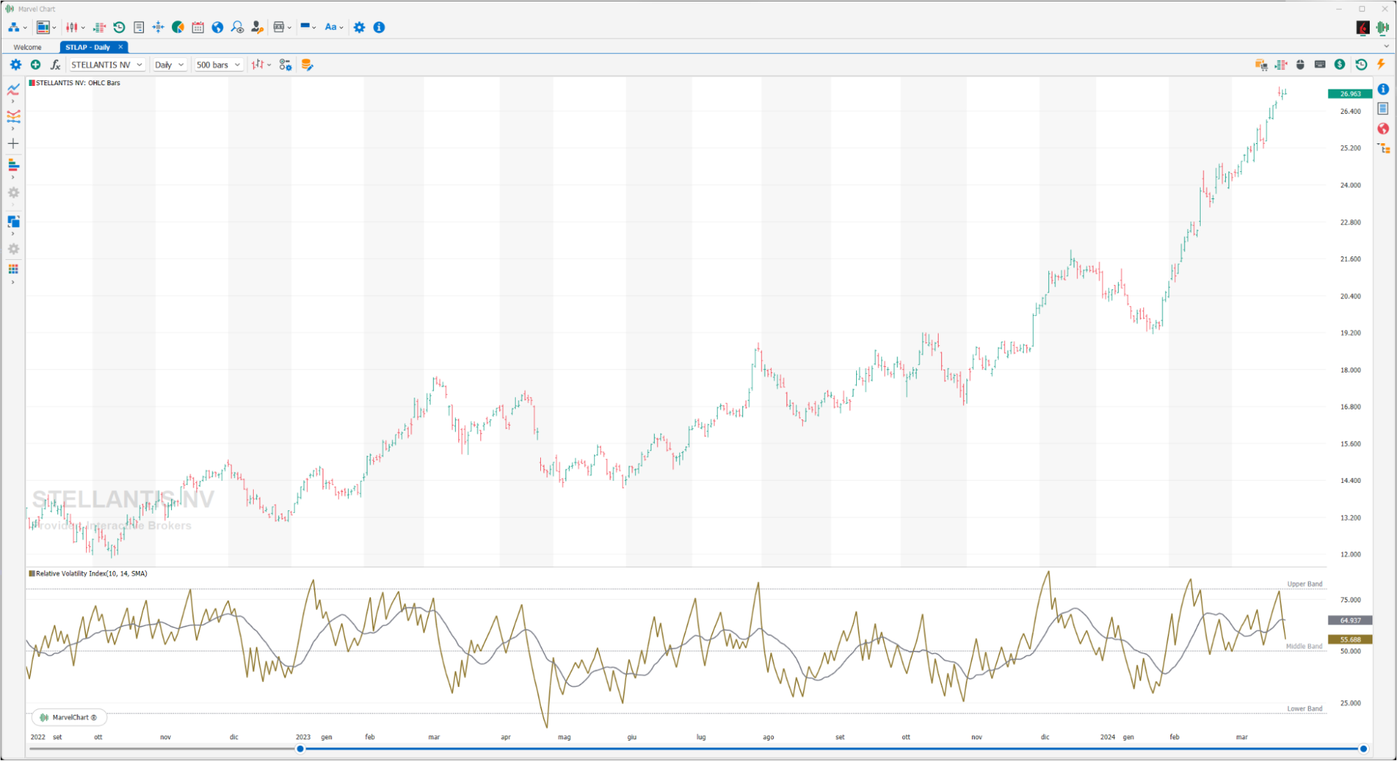Click the pie chart icon
Viewport: 1397px width, 761px height.
point(178,27)
